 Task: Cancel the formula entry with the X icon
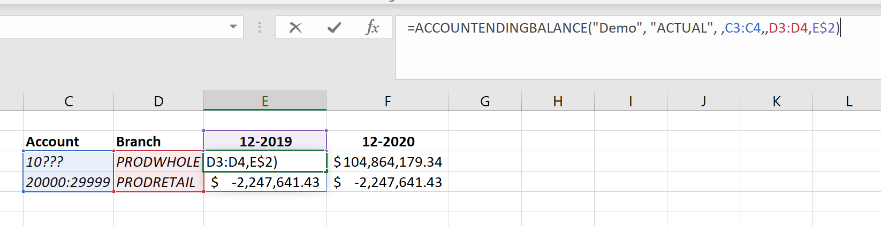(295, 27)
